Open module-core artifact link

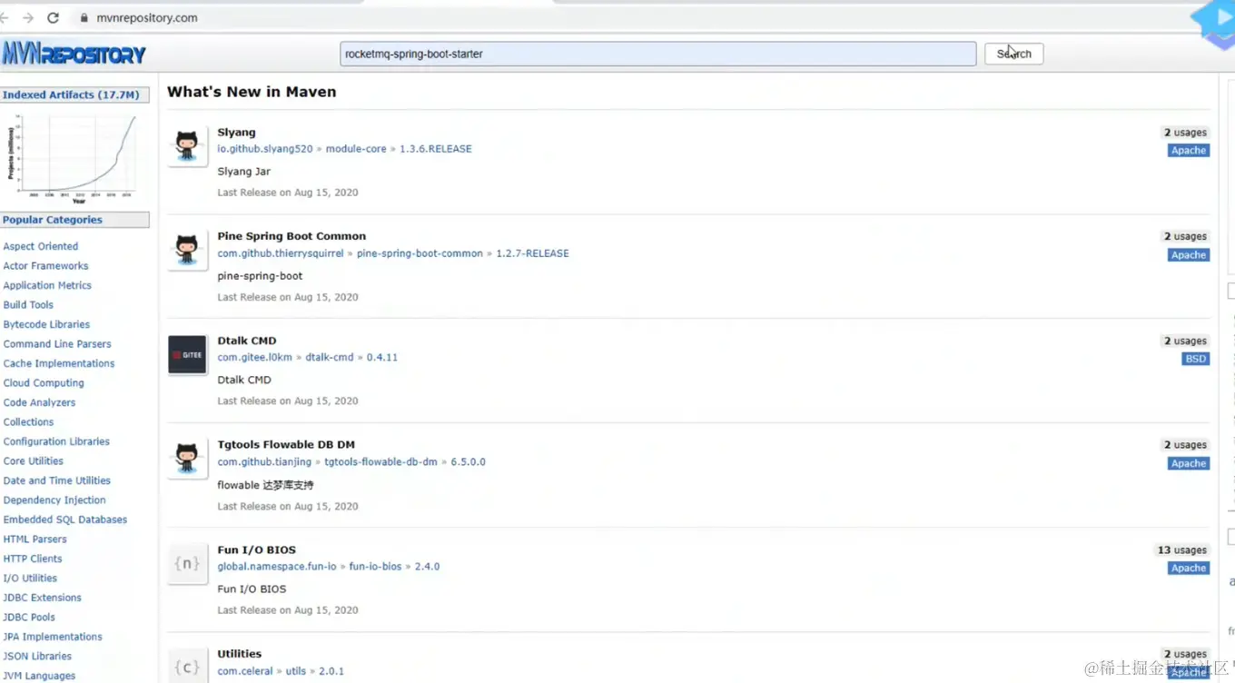coord(356,149)
